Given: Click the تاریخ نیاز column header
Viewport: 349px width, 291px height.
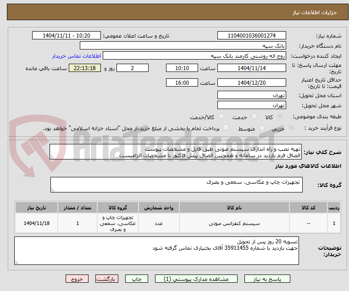Looking at the screenshot, I should (37, 208).
